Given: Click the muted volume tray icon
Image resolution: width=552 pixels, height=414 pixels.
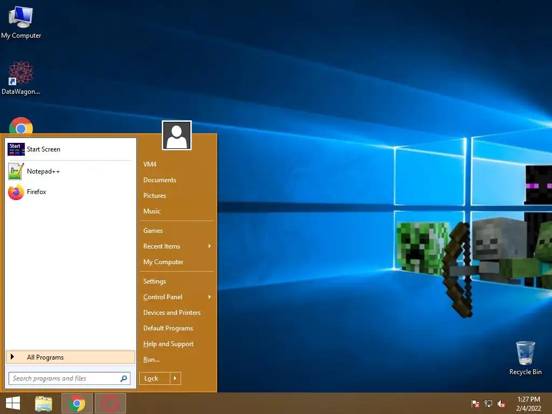Looking at the screenshot, I should 501,404.
